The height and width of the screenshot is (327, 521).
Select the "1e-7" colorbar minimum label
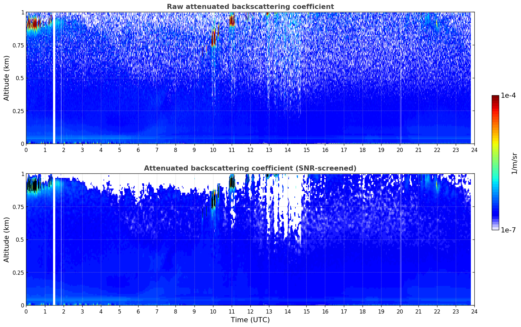click(508, 230)
